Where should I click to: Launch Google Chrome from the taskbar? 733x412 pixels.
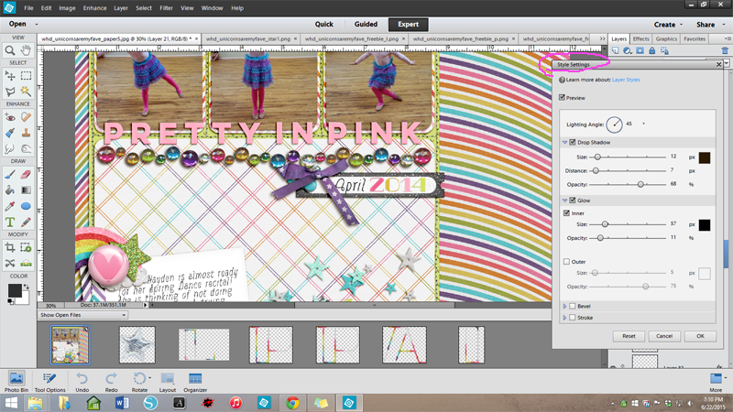(x=292, y=403)
